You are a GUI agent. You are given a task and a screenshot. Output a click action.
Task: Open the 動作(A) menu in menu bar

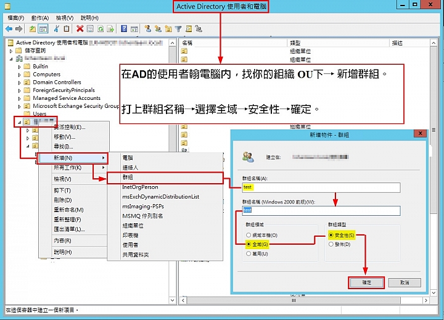40,18
